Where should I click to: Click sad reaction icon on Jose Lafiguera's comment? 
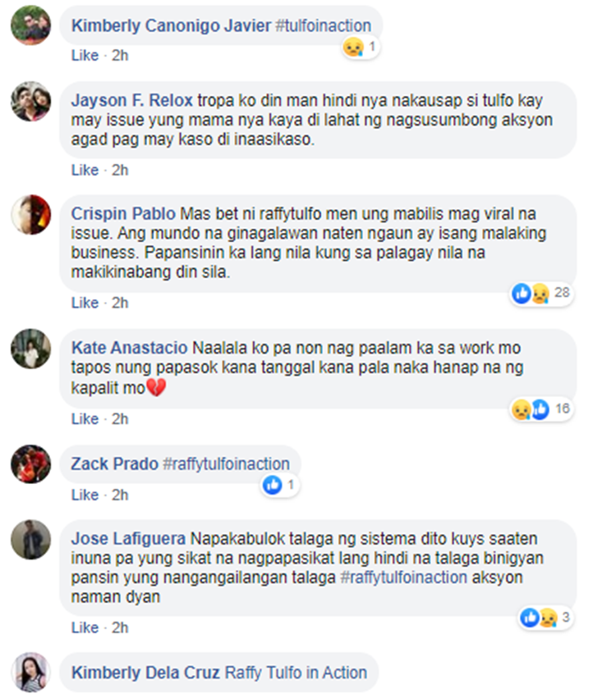pos(548,617)
